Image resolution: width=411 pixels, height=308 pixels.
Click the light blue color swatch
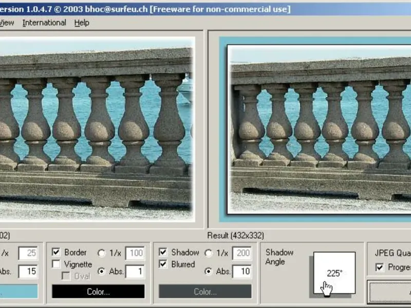[18, 292]
